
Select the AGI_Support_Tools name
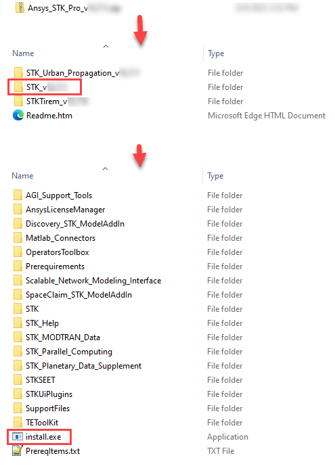59,195
